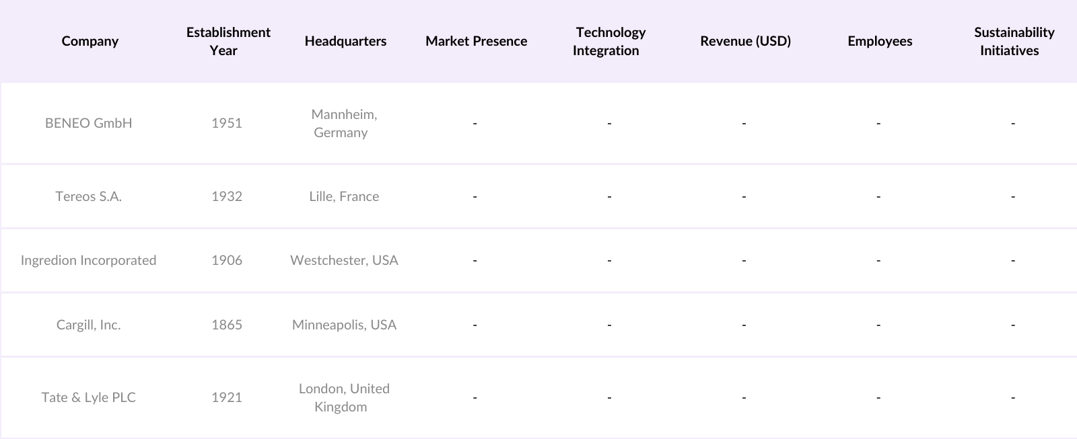Click the London, United Kingdom cell
The height and width of the screenshot is (439, 1077).
(x=344, y=397)
